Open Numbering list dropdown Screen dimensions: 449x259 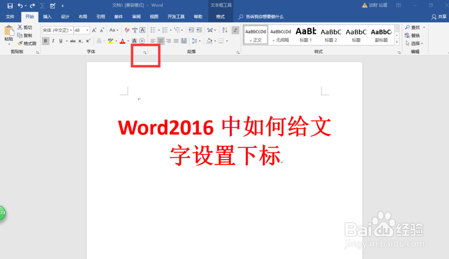[171, 30]
